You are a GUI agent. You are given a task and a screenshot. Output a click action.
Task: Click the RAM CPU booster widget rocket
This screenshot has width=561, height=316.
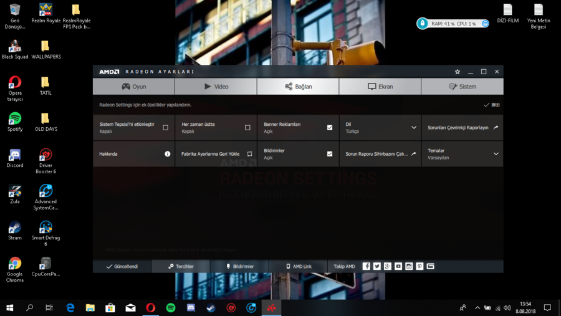423,23
